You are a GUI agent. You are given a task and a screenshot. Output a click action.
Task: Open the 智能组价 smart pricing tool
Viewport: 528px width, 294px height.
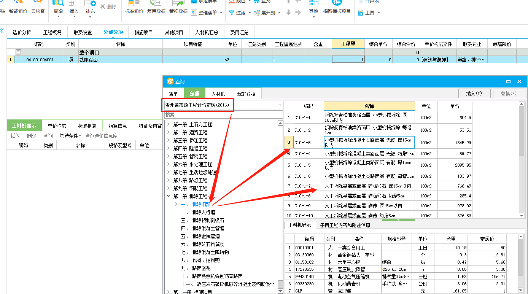pyautogui.click(x=18, y=8)
